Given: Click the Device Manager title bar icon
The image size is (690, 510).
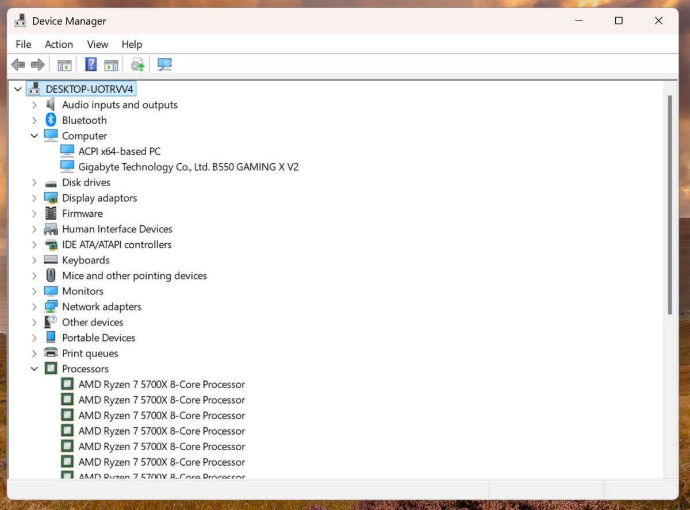Looking at the screenshot, I should [19, 21].
